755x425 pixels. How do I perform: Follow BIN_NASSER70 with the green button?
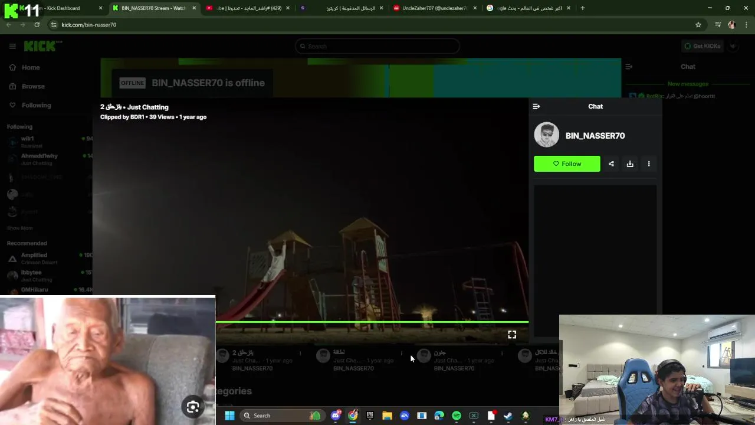coord(567,164)
